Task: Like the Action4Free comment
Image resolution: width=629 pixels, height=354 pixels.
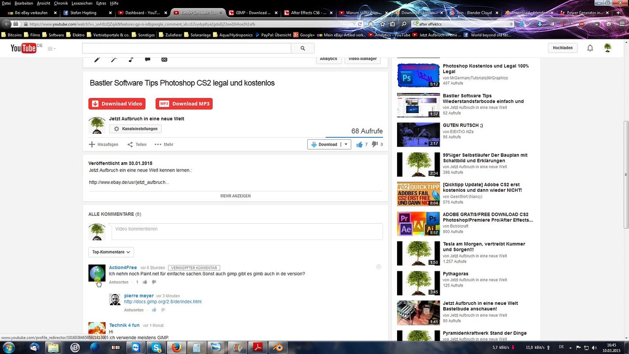Action: coord(145,282)
